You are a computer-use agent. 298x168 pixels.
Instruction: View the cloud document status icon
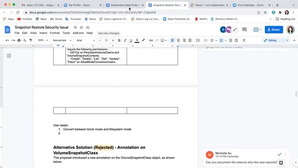88,28
